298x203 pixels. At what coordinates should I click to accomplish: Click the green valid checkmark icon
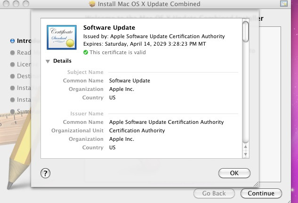pyautogui.click(x=86, y=52)
